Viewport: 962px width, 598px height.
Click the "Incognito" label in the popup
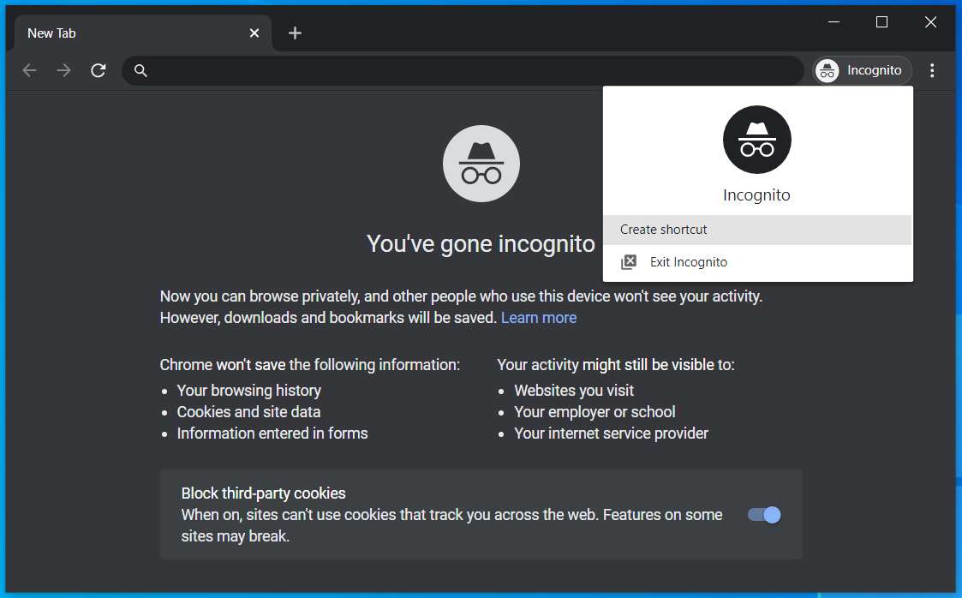click(756, 195)
